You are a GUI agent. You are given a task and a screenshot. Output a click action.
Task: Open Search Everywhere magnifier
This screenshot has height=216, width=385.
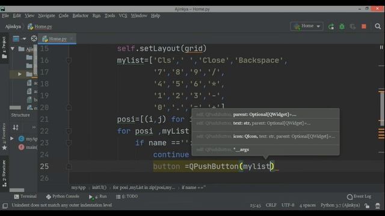(x=378, y=26)
